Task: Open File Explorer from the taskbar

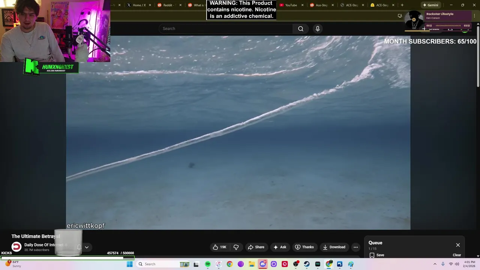Action: pos(252,264)
